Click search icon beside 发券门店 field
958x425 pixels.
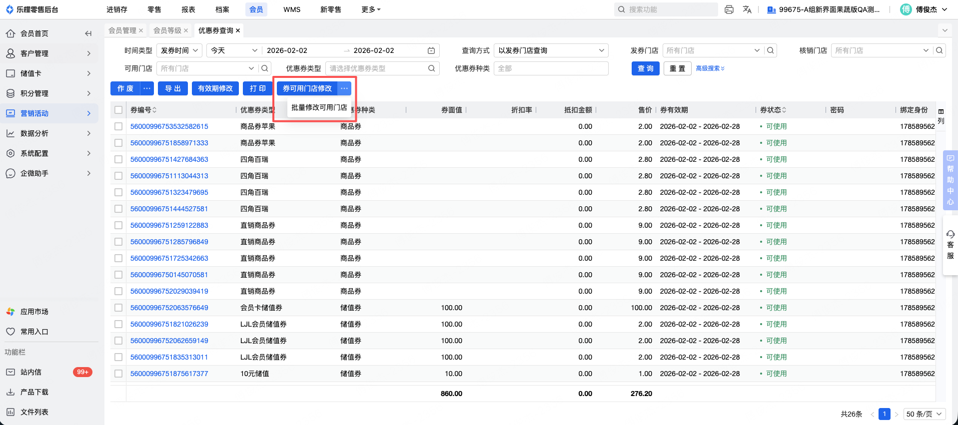(x=771, y=50)
